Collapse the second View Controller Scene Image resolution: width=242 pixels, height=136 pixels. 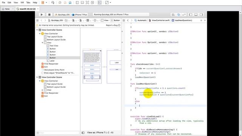coord(37,77)
